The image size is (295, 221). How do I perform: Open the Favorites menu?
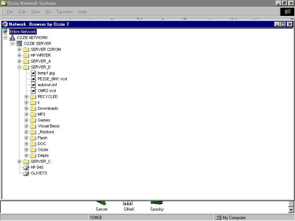[x=65, y=12]
